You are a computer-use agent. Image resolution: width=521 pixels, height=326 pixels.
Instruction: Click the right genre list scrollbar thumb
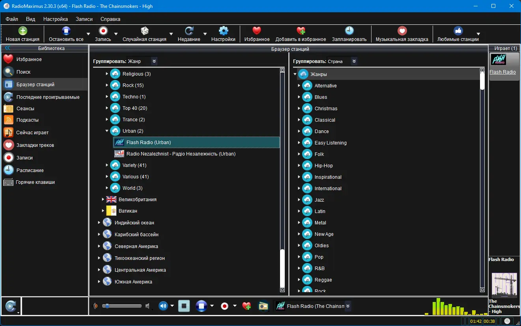(482, 81)
